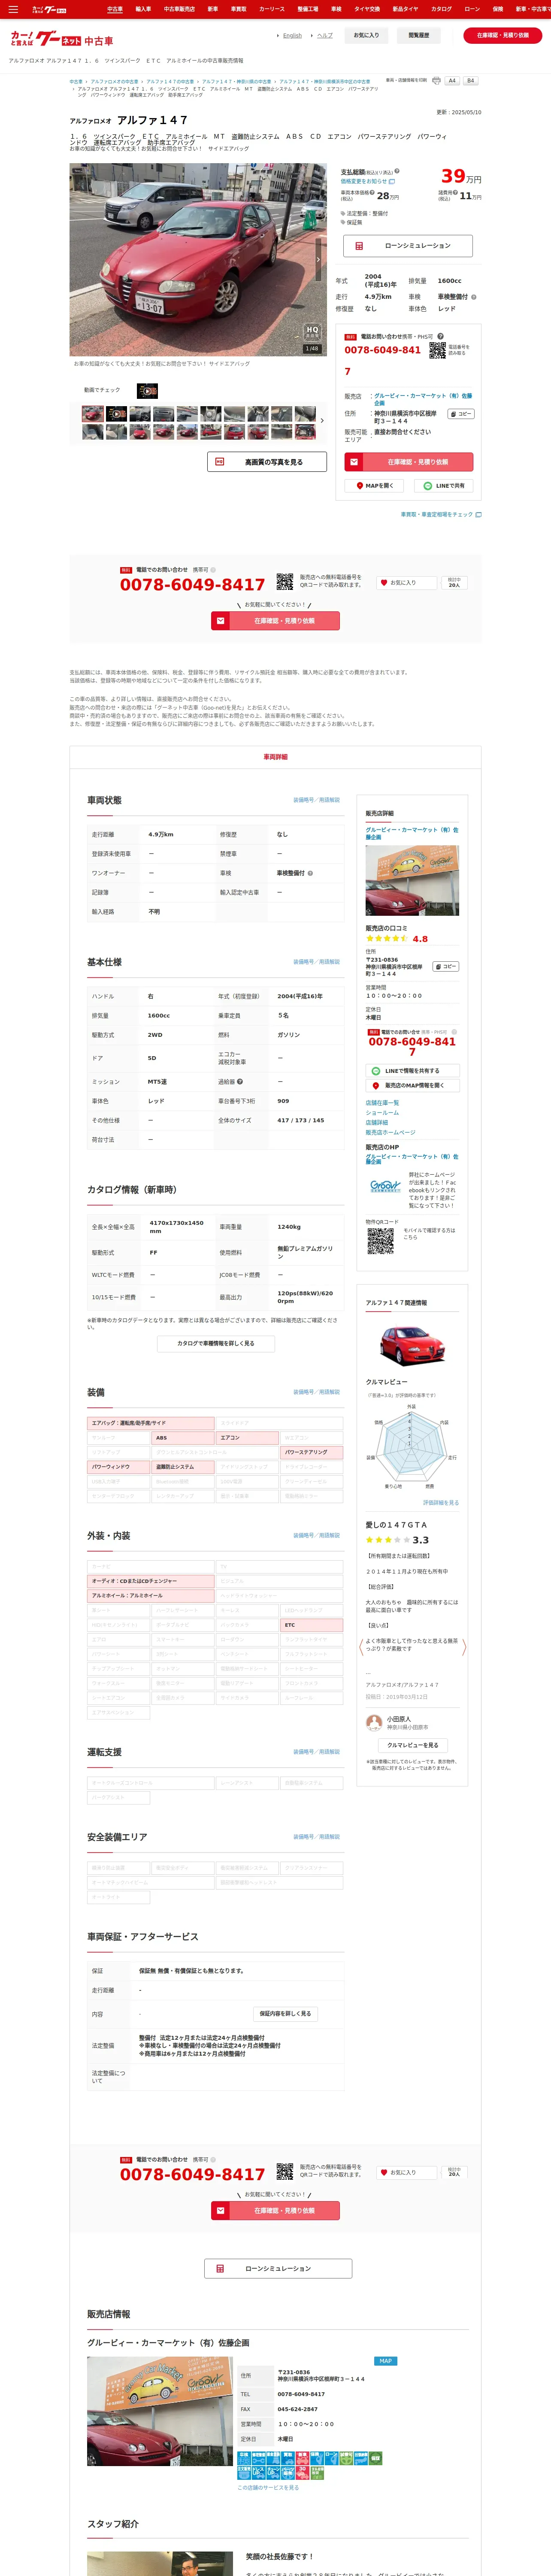This screenshot has width=551, height=2576.
Task: Click help icon next to 車検整備付 near price
Action: point(474,297)
